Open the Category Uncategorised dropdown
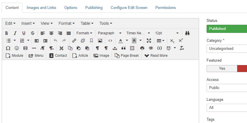Image resolution: width=247 pixels, height=123 pixels. pos(227,48)
